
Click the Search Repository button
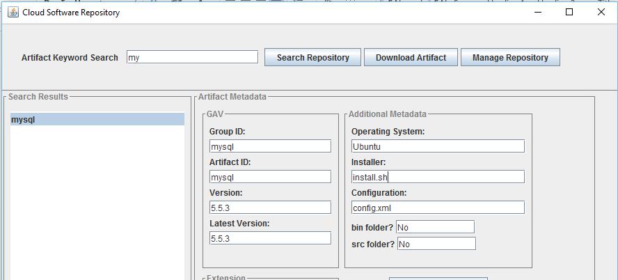[312, 57]
